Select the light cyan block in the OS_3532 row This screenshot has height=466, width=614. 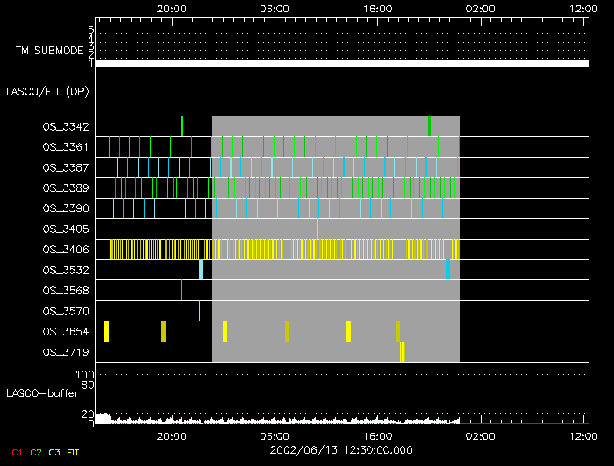201,270
